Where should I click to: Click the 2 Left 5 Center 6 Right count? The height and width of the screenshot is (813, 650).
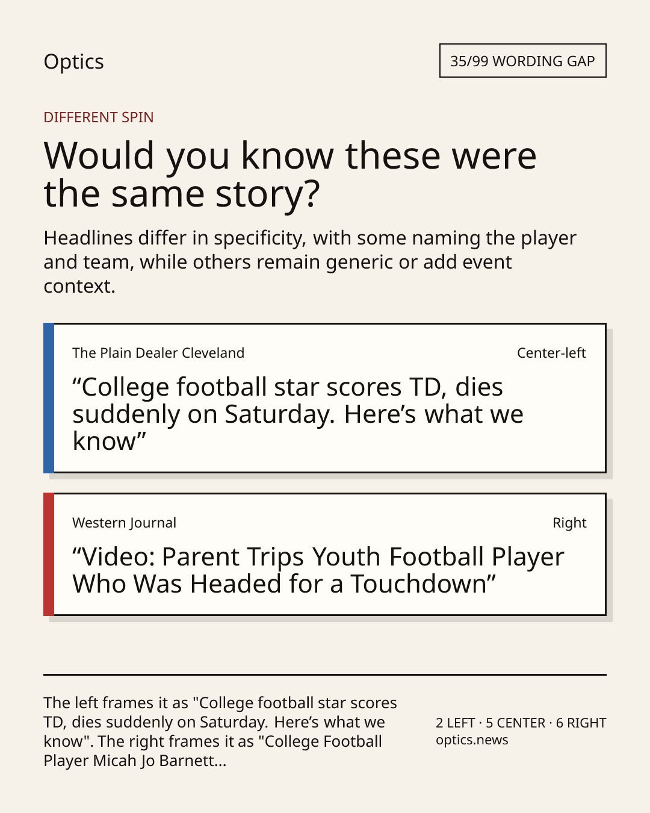[x=521, y=723]
